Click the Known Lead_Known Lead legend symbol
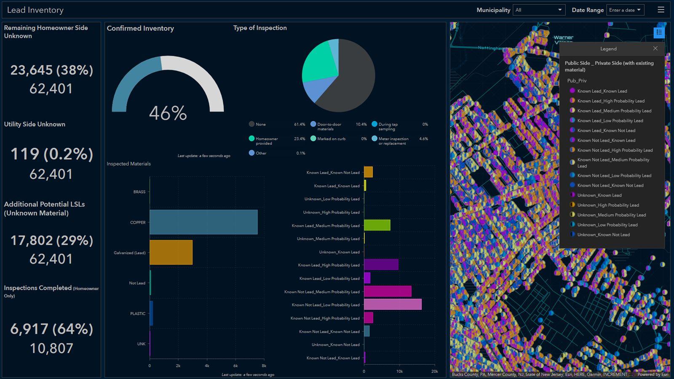 (572, 91)
